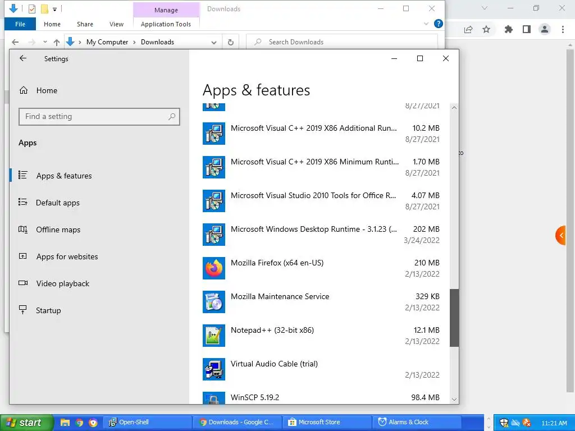
Task: Click Virtual Audio Cable (trial) entry name
Action: (274, 364)
